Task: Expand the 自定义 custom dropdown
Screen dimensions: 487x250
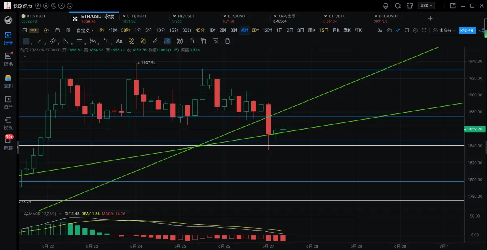Action: click(85, 30)
